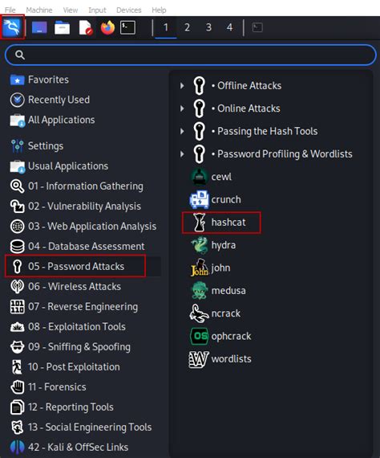This screenshot has width=380, height=458.
Task: Click the Sniffing & Spoofing spy icon
Action: (17, 347)
